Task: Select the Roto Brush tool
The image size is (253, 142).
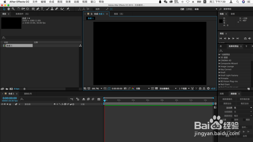Action: click(62, 9)
